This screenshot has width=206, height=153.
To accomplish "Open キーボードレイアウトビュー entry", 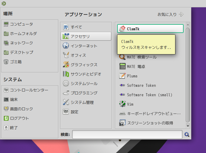I will [x=150, y=114].
